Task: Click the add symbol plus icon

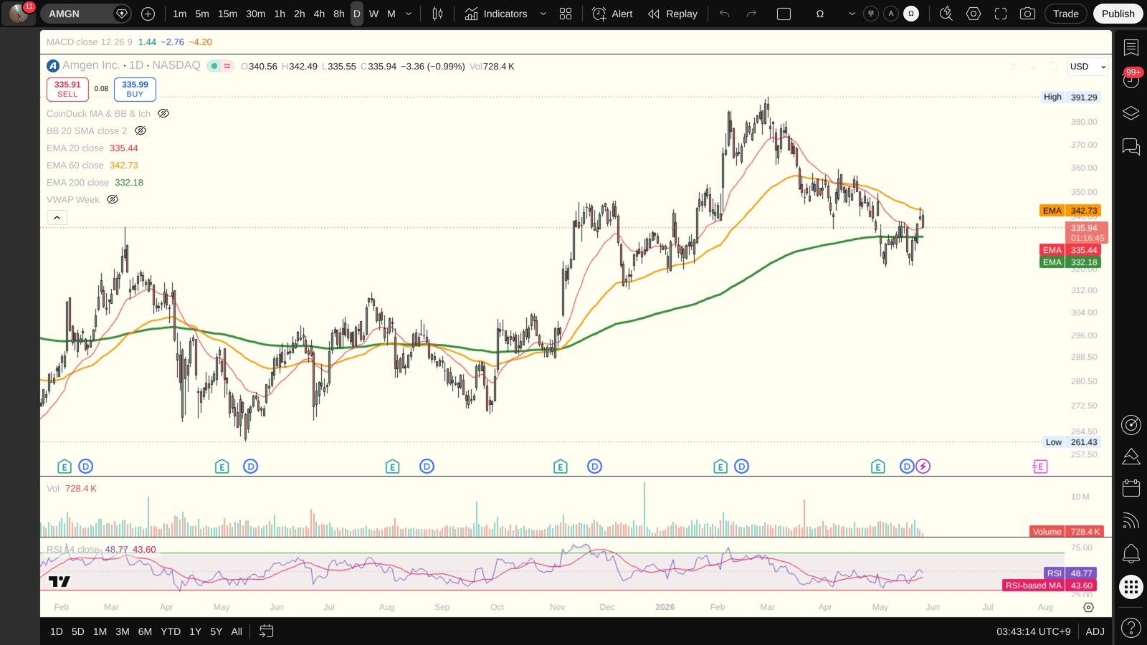Action: click(148, 14)
